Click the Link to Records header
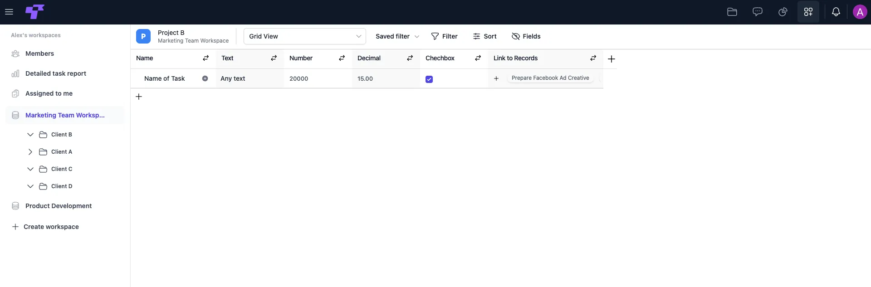871x287 pixels. coord(546,58)
